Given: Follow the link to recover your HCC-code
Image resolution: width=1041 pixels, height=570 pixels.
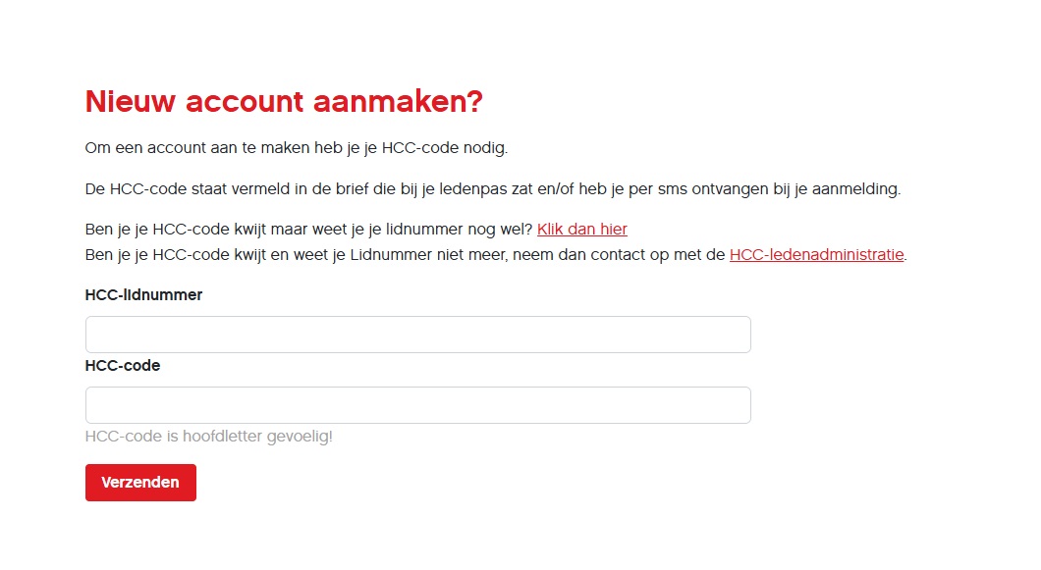Looking at the screenshot, I should pos(581,229).
